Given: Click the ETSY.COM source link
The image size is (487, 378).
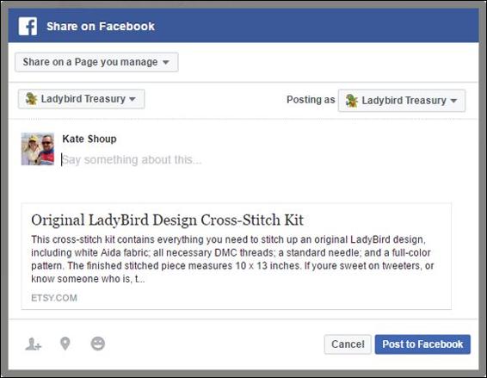Looking at the screenshot, I should 54,298.
